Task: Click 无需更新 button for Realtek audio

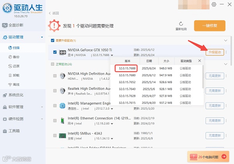Action: click(x=215, y=91)
